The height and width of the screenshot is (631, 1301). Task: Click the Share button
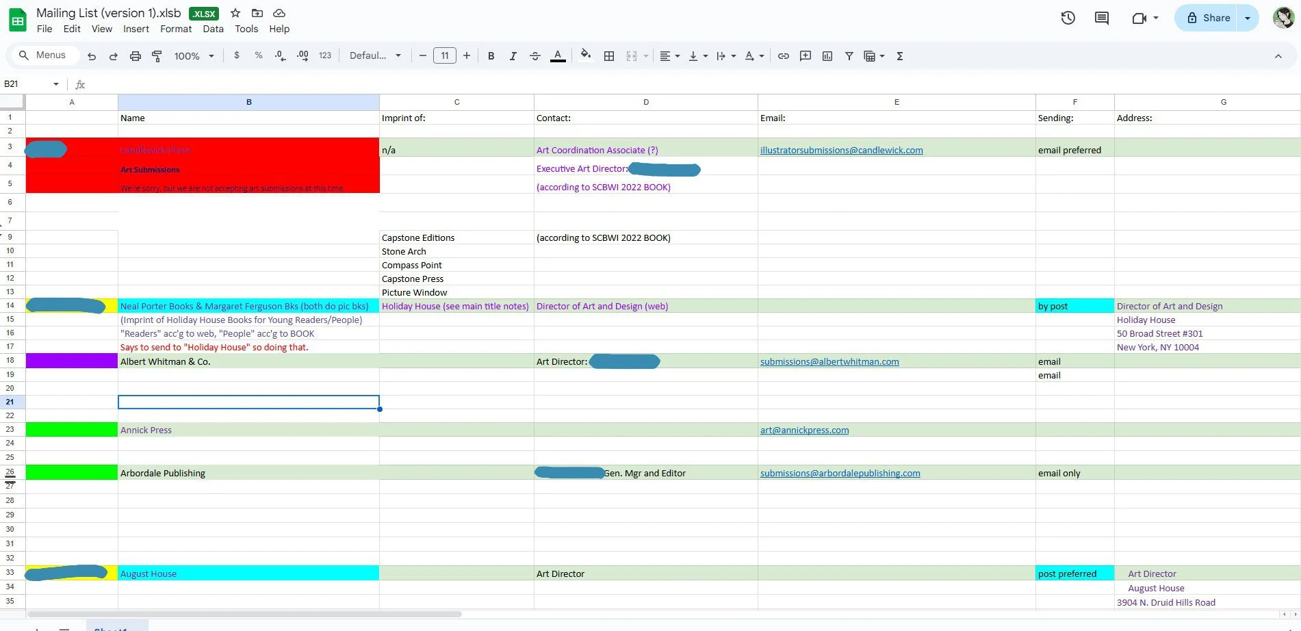click(1209, 18)
